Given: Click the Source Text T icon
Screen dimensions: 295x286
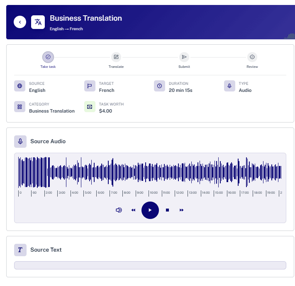Looking at the screenshot, I should (x=20, y=250).
